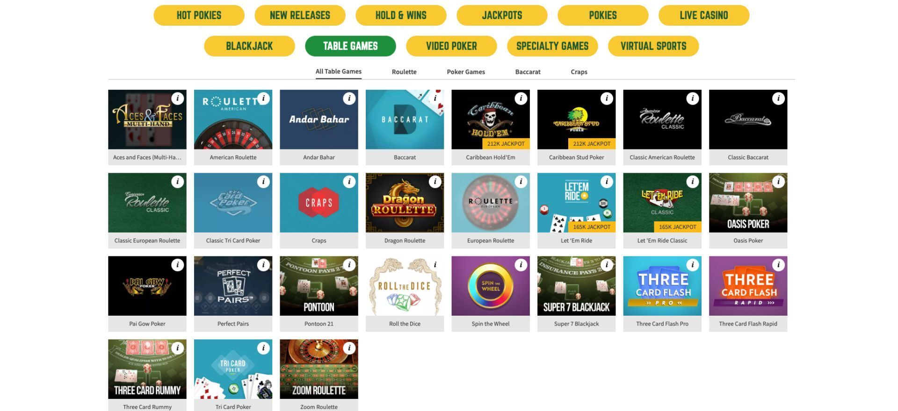Open info icon on American Roulette tile

point(263,99)
